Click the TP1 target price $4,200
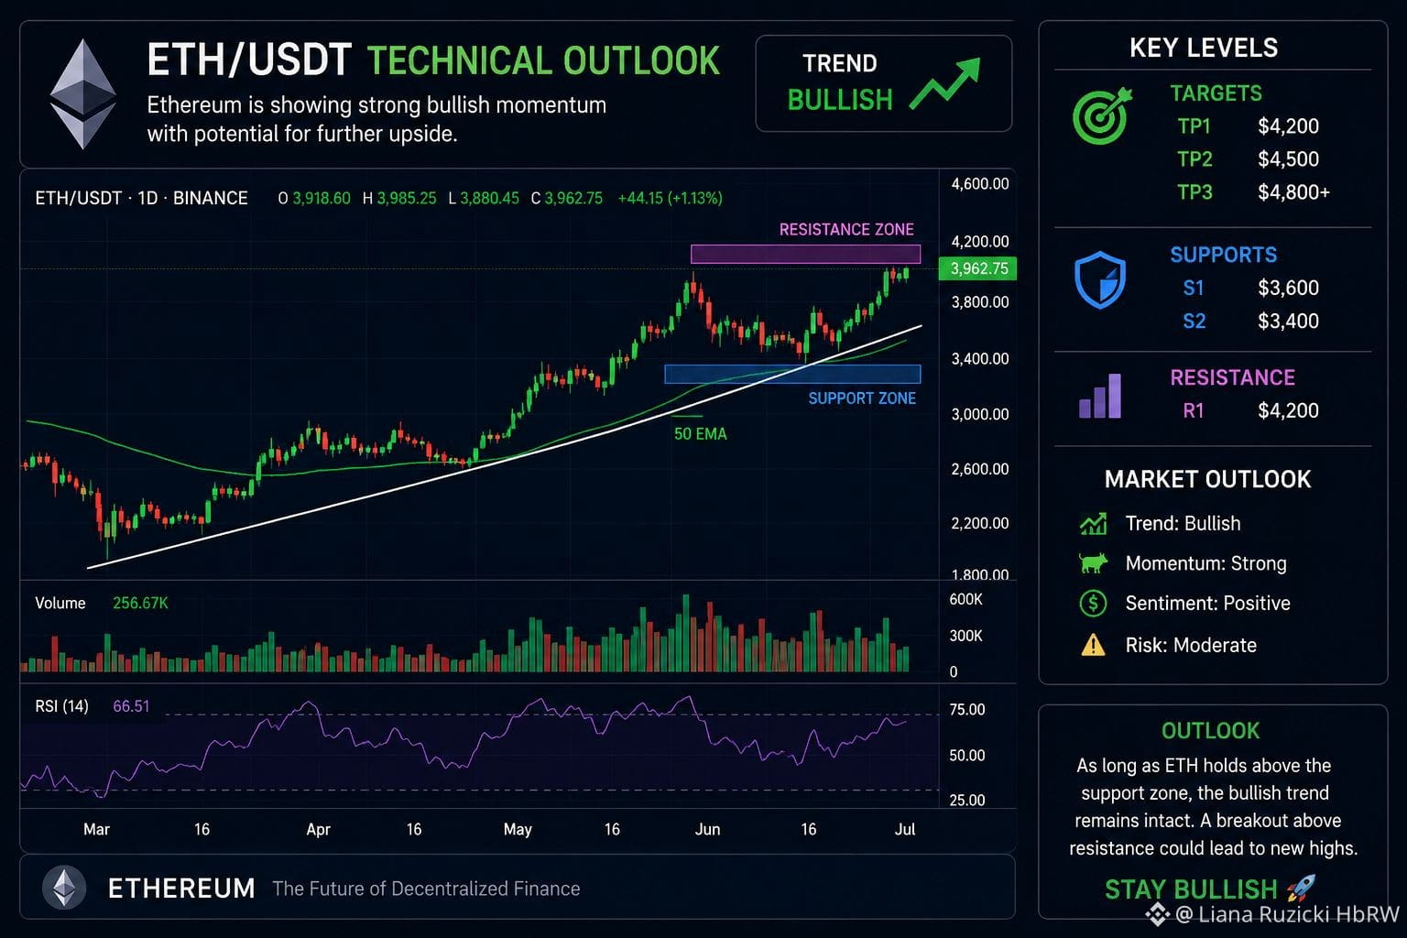Viewport: 1407px width, 938px height. click(1289, 126)
